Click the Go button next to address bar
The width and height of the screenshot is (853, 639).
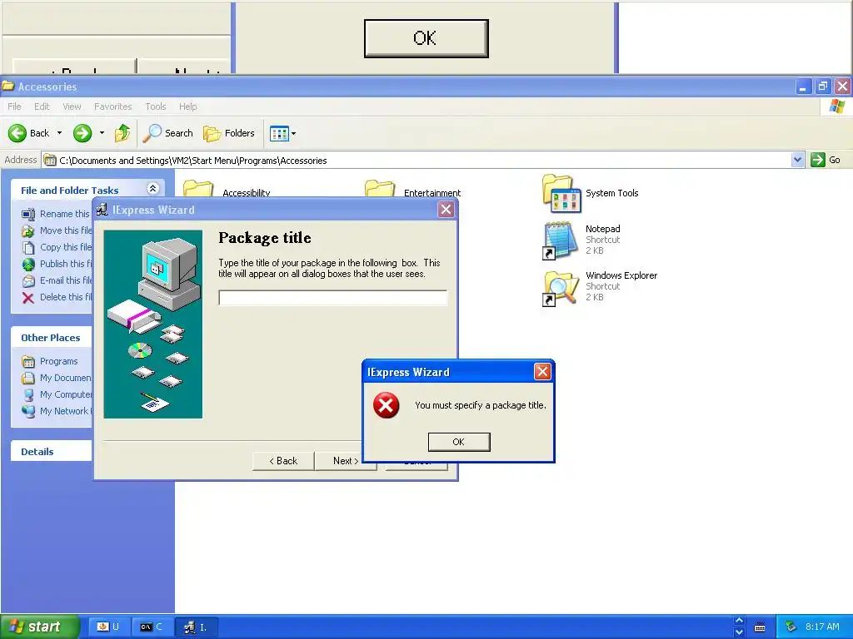coord(826,160)
